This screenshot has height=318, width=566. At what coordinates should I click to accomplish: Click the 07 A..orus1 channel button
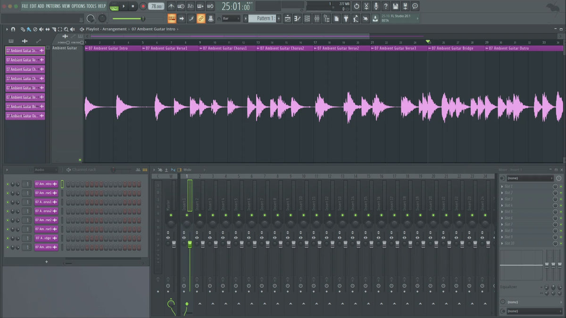(46, 202)
